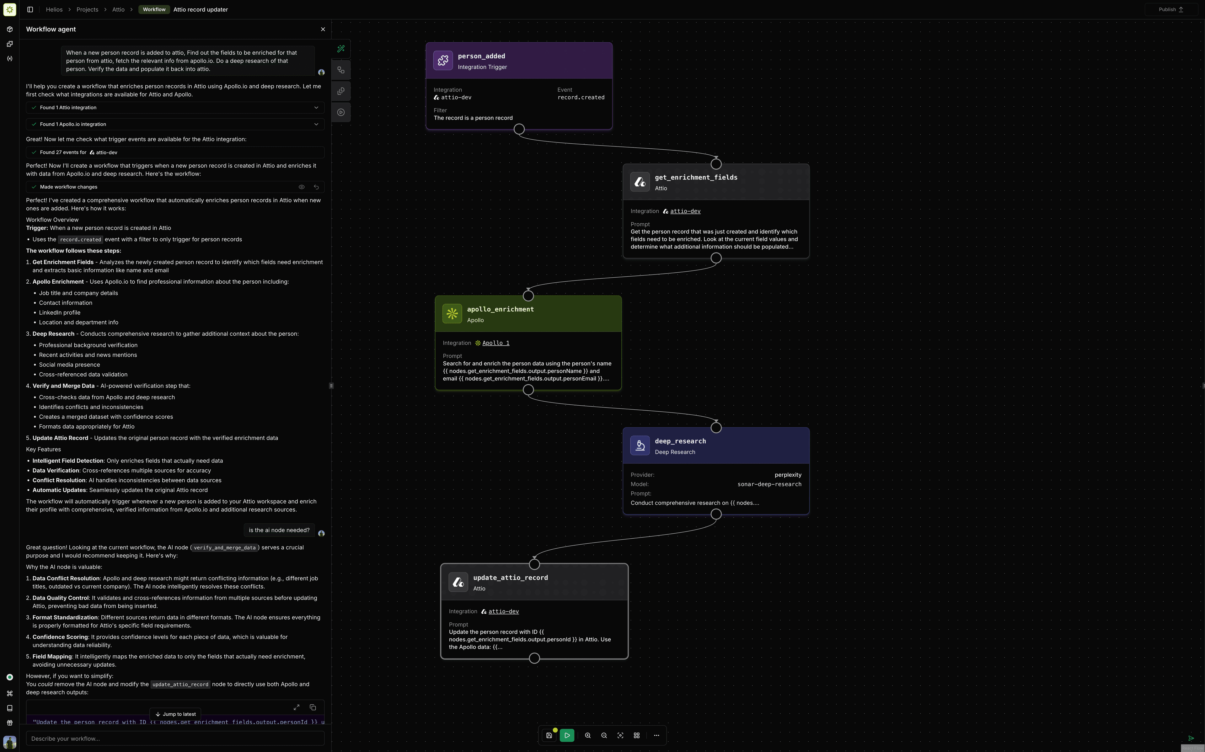Toggle the eye icon on Made workflow changes
This screenshot has height=752, width=1205.
tap(301, 187)
